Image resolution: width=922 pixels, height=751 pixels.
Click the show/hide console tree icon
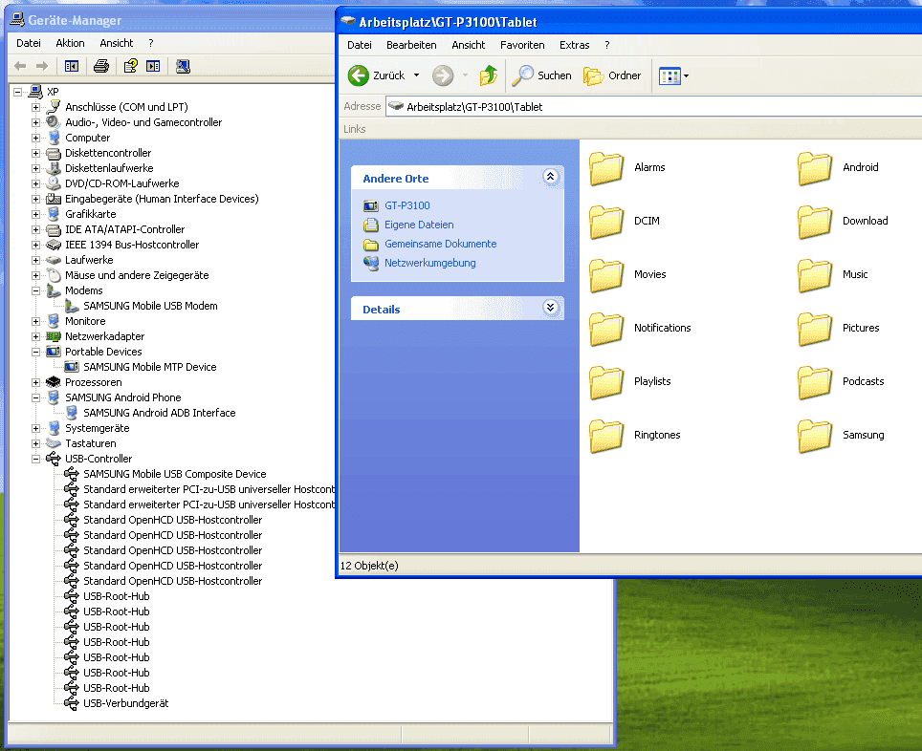tap(72, 66)
